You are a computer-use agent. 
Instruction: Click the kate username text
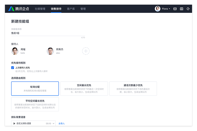(x=23, y=53)
